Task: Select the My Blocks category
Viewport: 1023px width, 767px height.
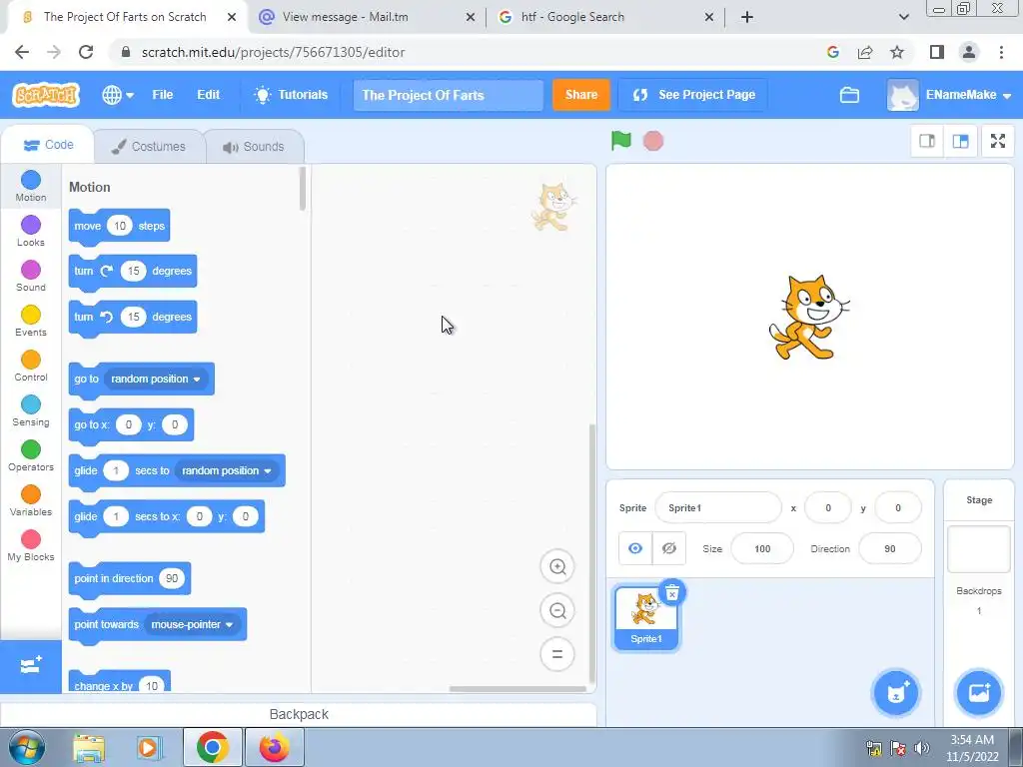Action: (31, 546)
